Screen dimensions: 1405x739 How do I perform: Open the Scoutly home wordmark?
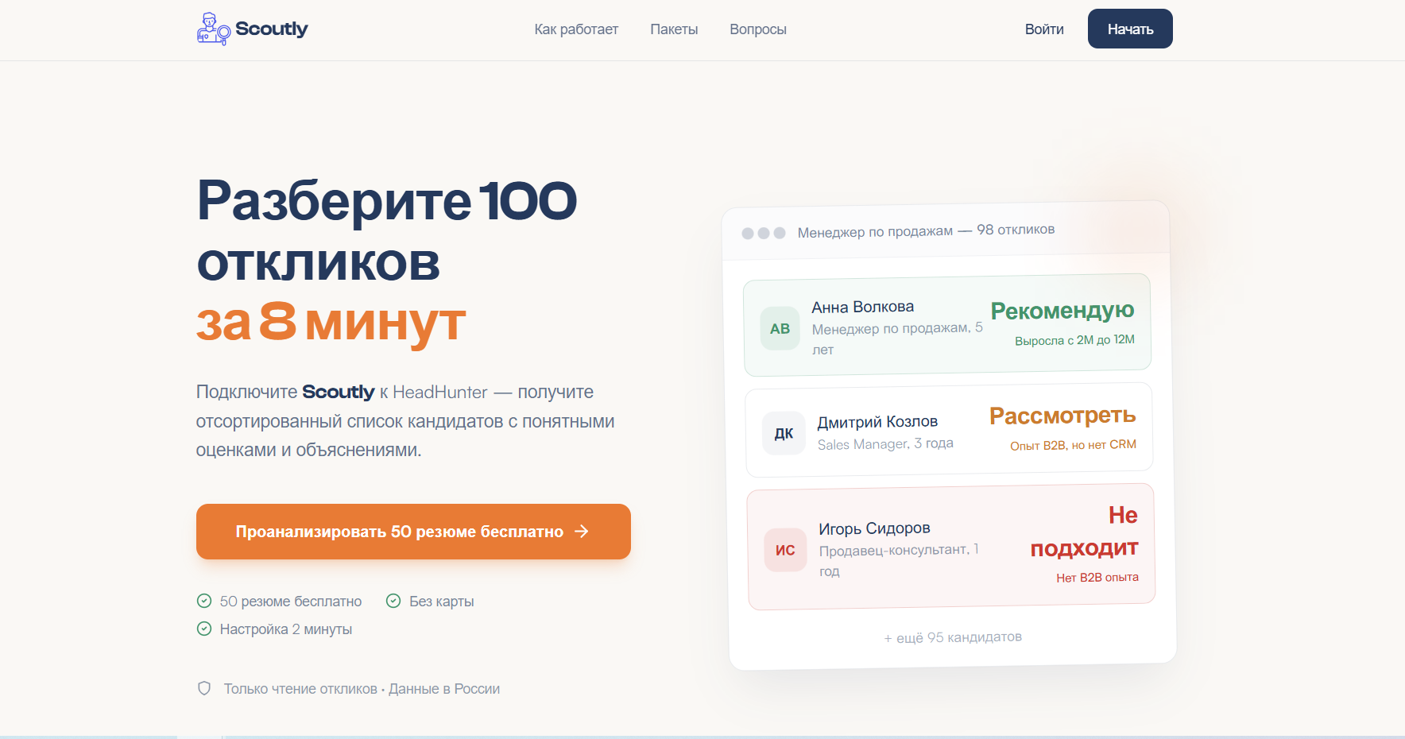tap(272, 29)
